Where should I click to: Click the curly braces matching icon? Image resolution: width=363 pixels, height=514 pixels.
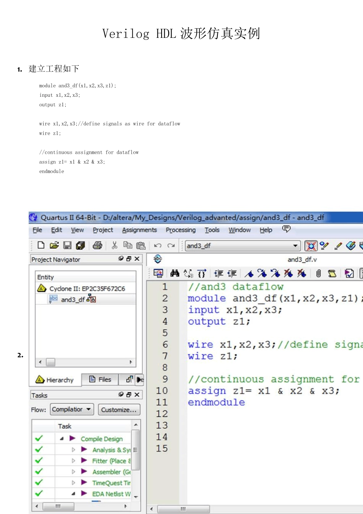(x=201, y=273)
